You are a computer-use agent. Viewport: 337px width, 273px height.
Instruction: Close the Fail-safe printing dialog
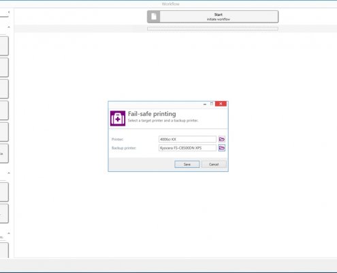pos(221,104)
